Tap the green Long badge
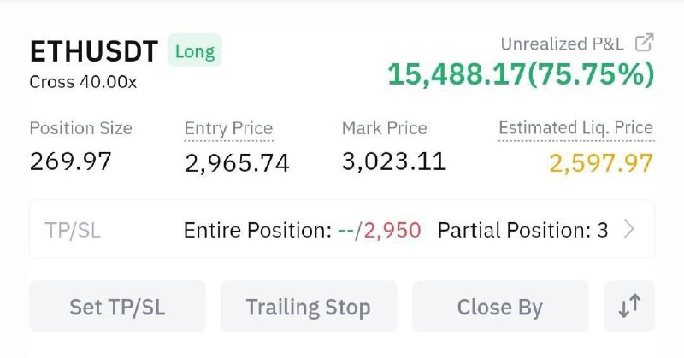 pyautogui.click(x=195, y=50)
